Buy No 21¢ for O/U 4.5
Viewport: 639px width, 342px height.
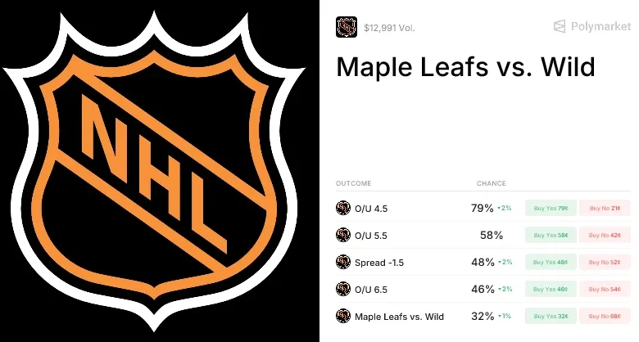pos(605,208)
